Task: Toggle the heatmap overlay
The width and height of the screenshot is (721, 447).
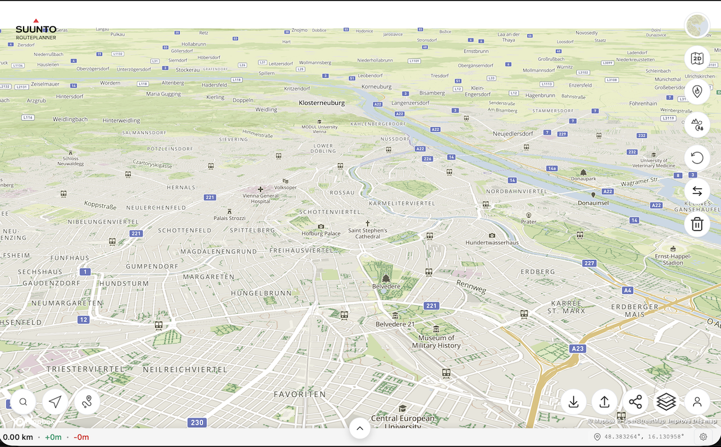Action: 697,91
